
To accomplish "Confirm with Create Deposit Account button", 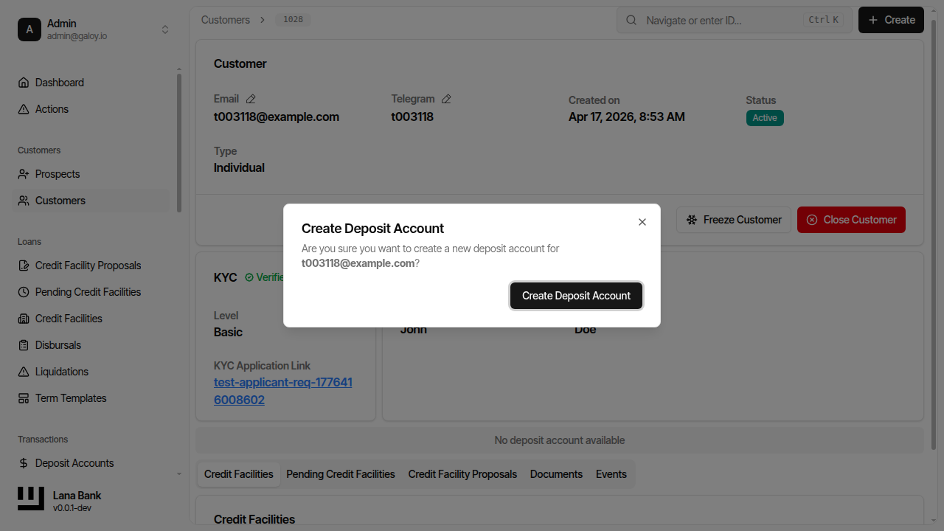I will point(576,295).
